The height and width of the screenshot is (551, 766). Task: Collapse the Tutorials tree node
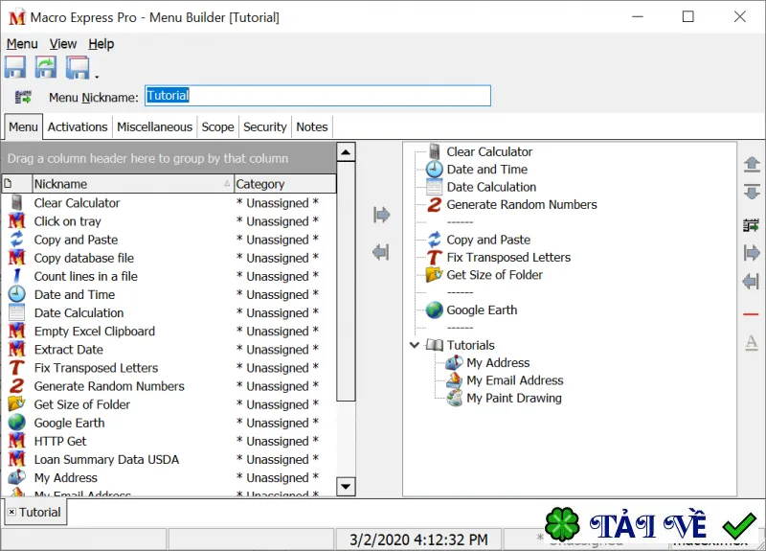click(x=415, y=345)
